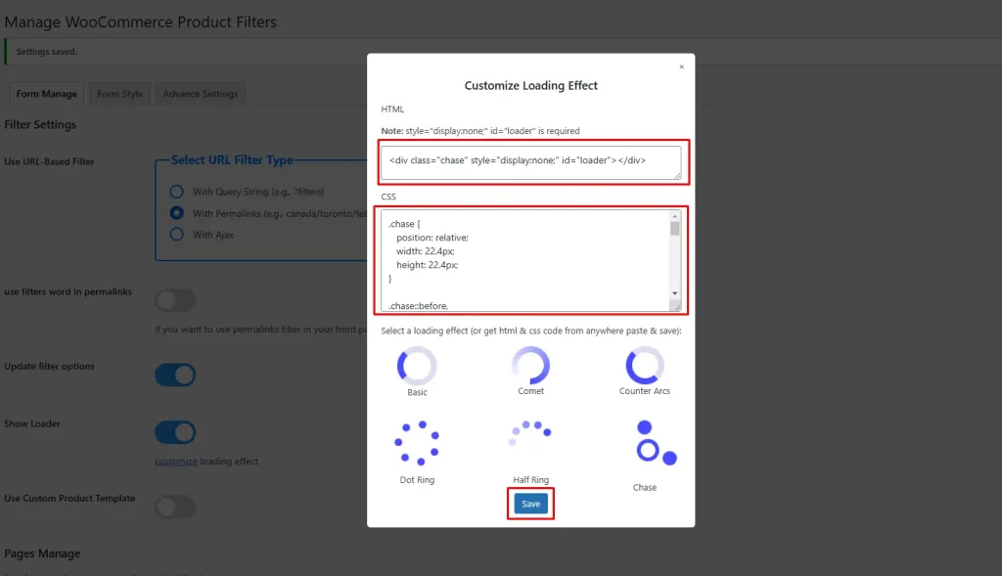Toggle use filters word in permalinks

(175, 300)
